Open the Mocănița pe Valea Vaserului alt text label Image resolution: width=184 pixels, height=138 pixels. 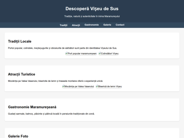pyautogui.click(x=79, y=87)
